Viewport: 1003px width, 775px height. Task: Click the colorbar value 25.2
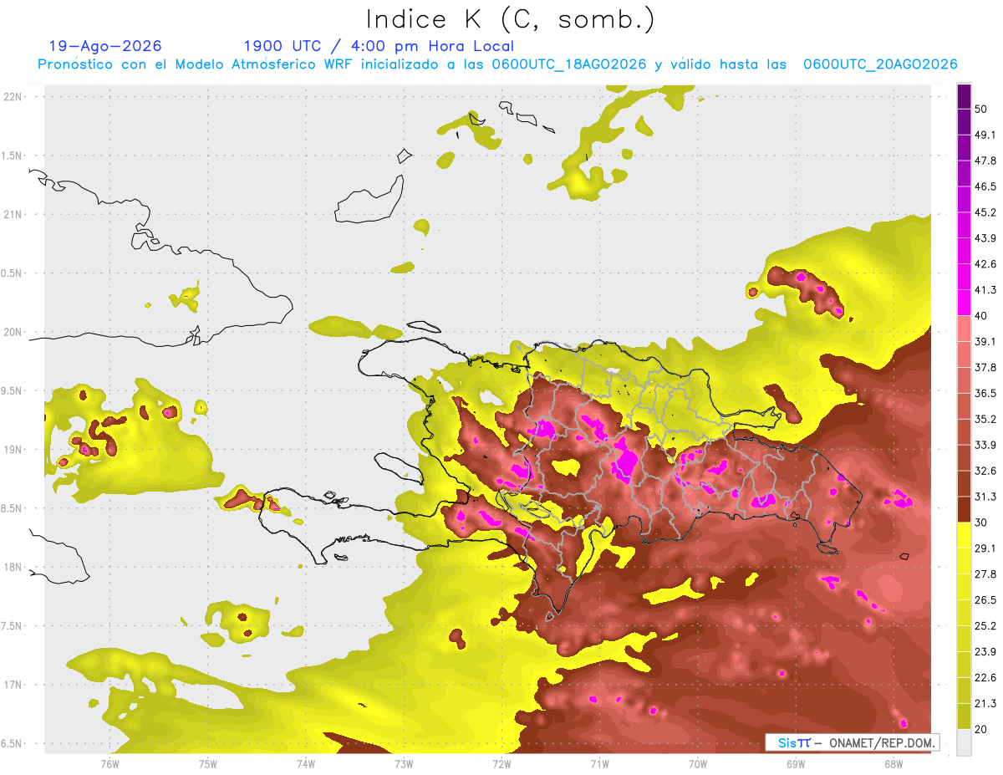(x=985, y=626)
